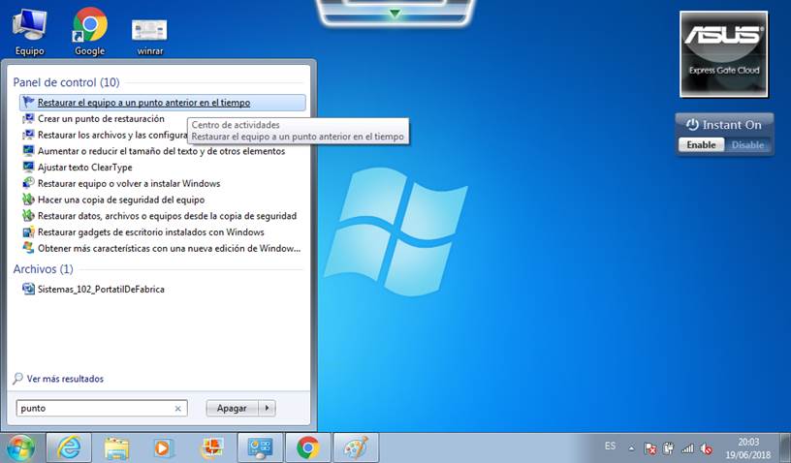
Task: Click the Windows Start orb
Action: click(x=20, y=448)
